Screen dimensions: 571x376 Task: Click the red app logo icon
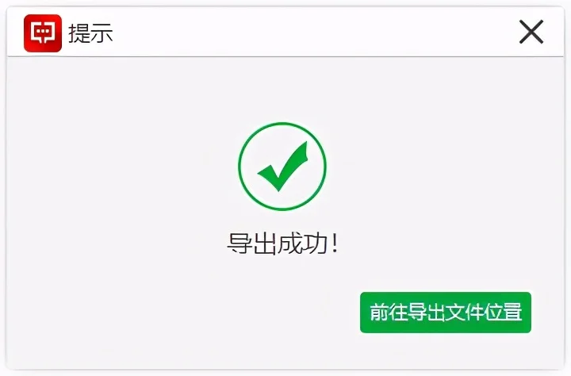(43, 33)
